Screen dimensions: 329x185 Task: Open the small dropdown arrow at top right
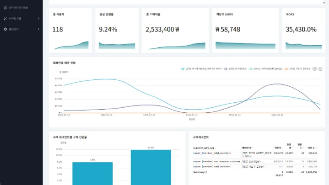[x=324, y=3]
